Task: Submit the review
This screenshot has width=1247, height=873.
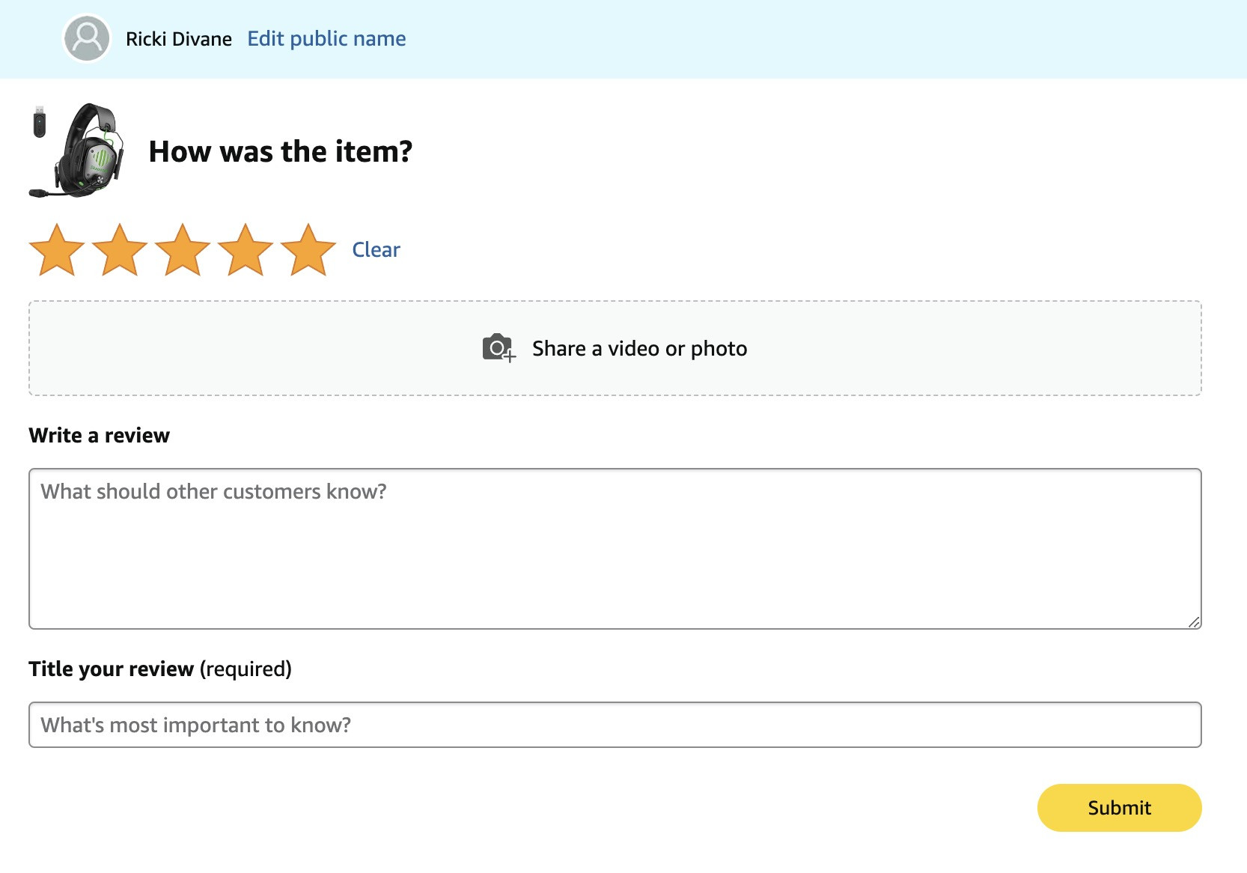Action: click(x=1119, y=808)
